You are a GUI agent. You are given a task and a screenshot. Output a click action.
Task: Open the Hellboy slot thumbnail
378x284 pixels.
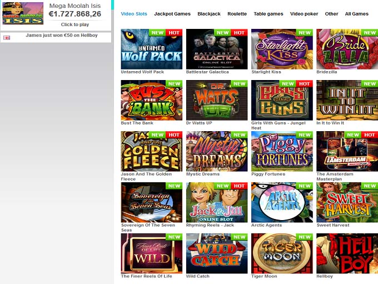pos(347,253)
